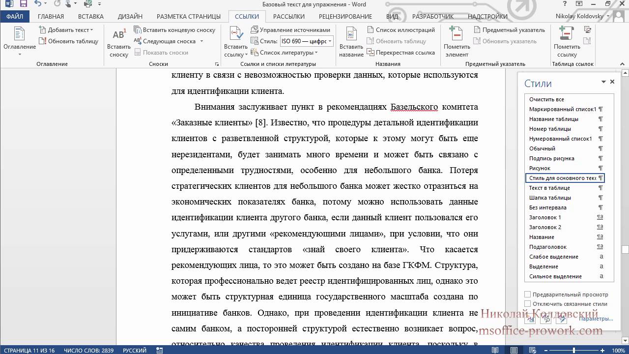Click the Список литературы bibliography button
629x354 pixels.
(x=284, y=53)
